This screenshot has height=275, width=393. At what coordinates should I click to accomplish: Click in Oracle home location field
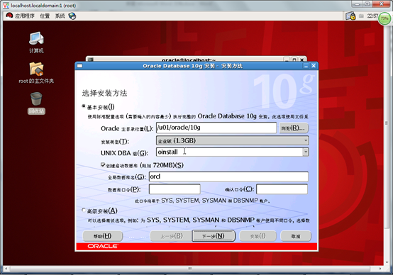[x=216, y=128]
